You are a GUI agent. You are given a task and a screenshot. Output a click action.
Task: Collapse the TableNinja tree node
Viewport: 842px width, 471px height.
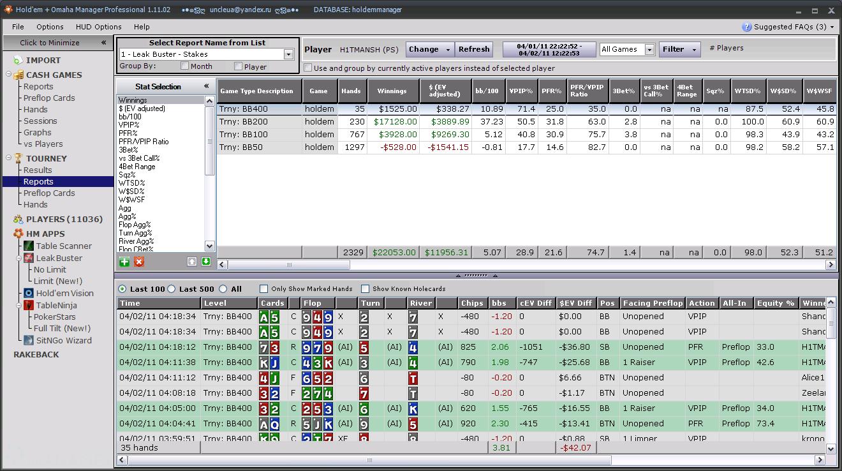20,305
